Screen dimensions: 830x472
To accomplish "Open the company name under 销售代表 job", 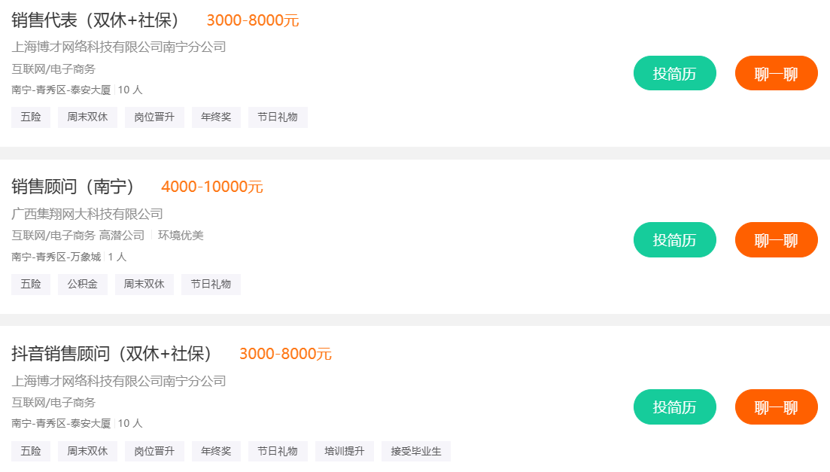I will tap(119, 47).
